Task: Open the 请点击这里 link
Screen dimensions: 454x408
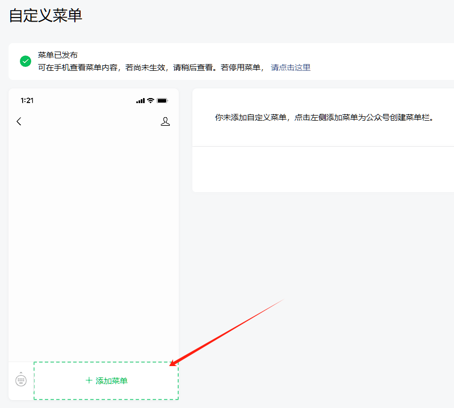Action: [291, 67]
